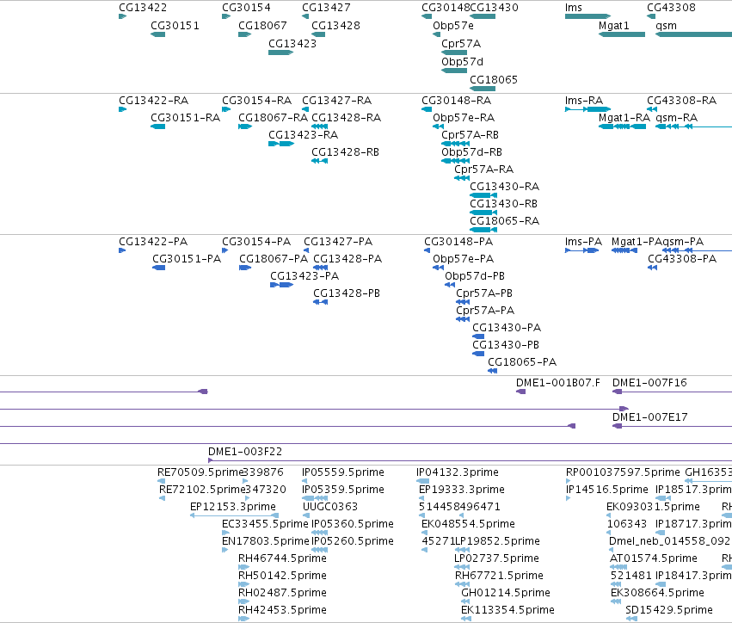Screen dimensions: 732x623
Task: Select transcript CG13430-RB
Action: click(x=483, y=213)
